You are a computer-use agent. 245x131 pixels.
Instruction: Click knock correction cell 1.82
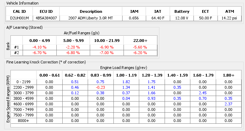126,82
